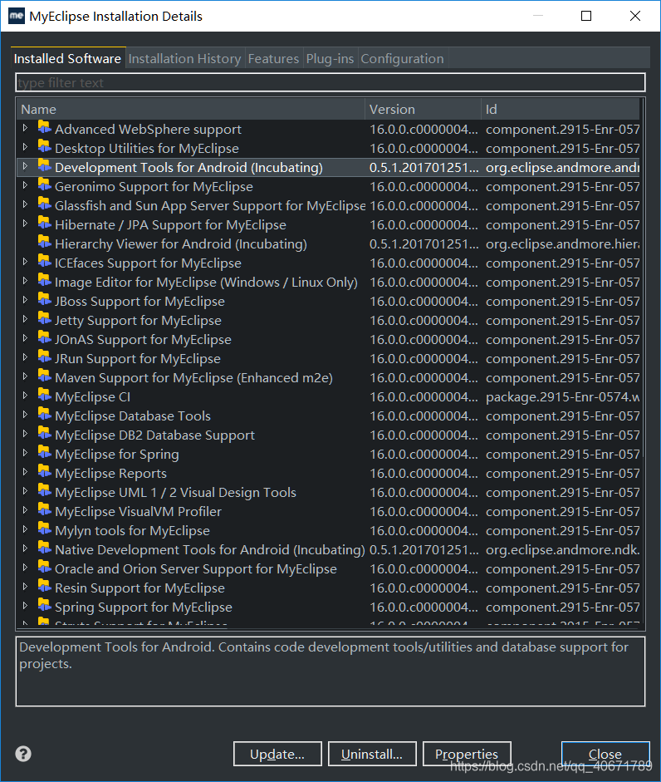Image resolution: width=661 pixels, height=782 pixels.
Task: Open the Configuration tab
Action: click(x=402, y=58)
